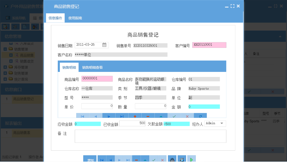Screen dimensions: 287x166
Task: Cancel the detail entry with red X icon
Action: (187, 116)
